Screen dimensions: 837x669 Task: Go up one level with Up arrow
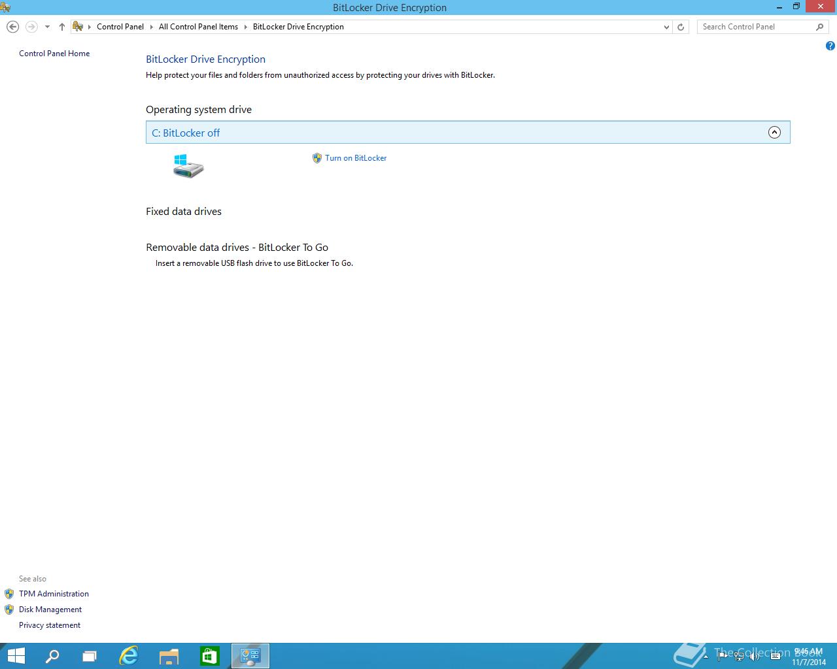(x=62, y=27)
